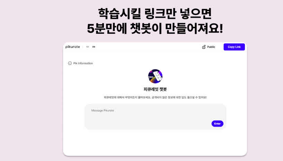Send the message with the Enter button
The width and height of the screenshot is (283, 161).
(217, 124)
